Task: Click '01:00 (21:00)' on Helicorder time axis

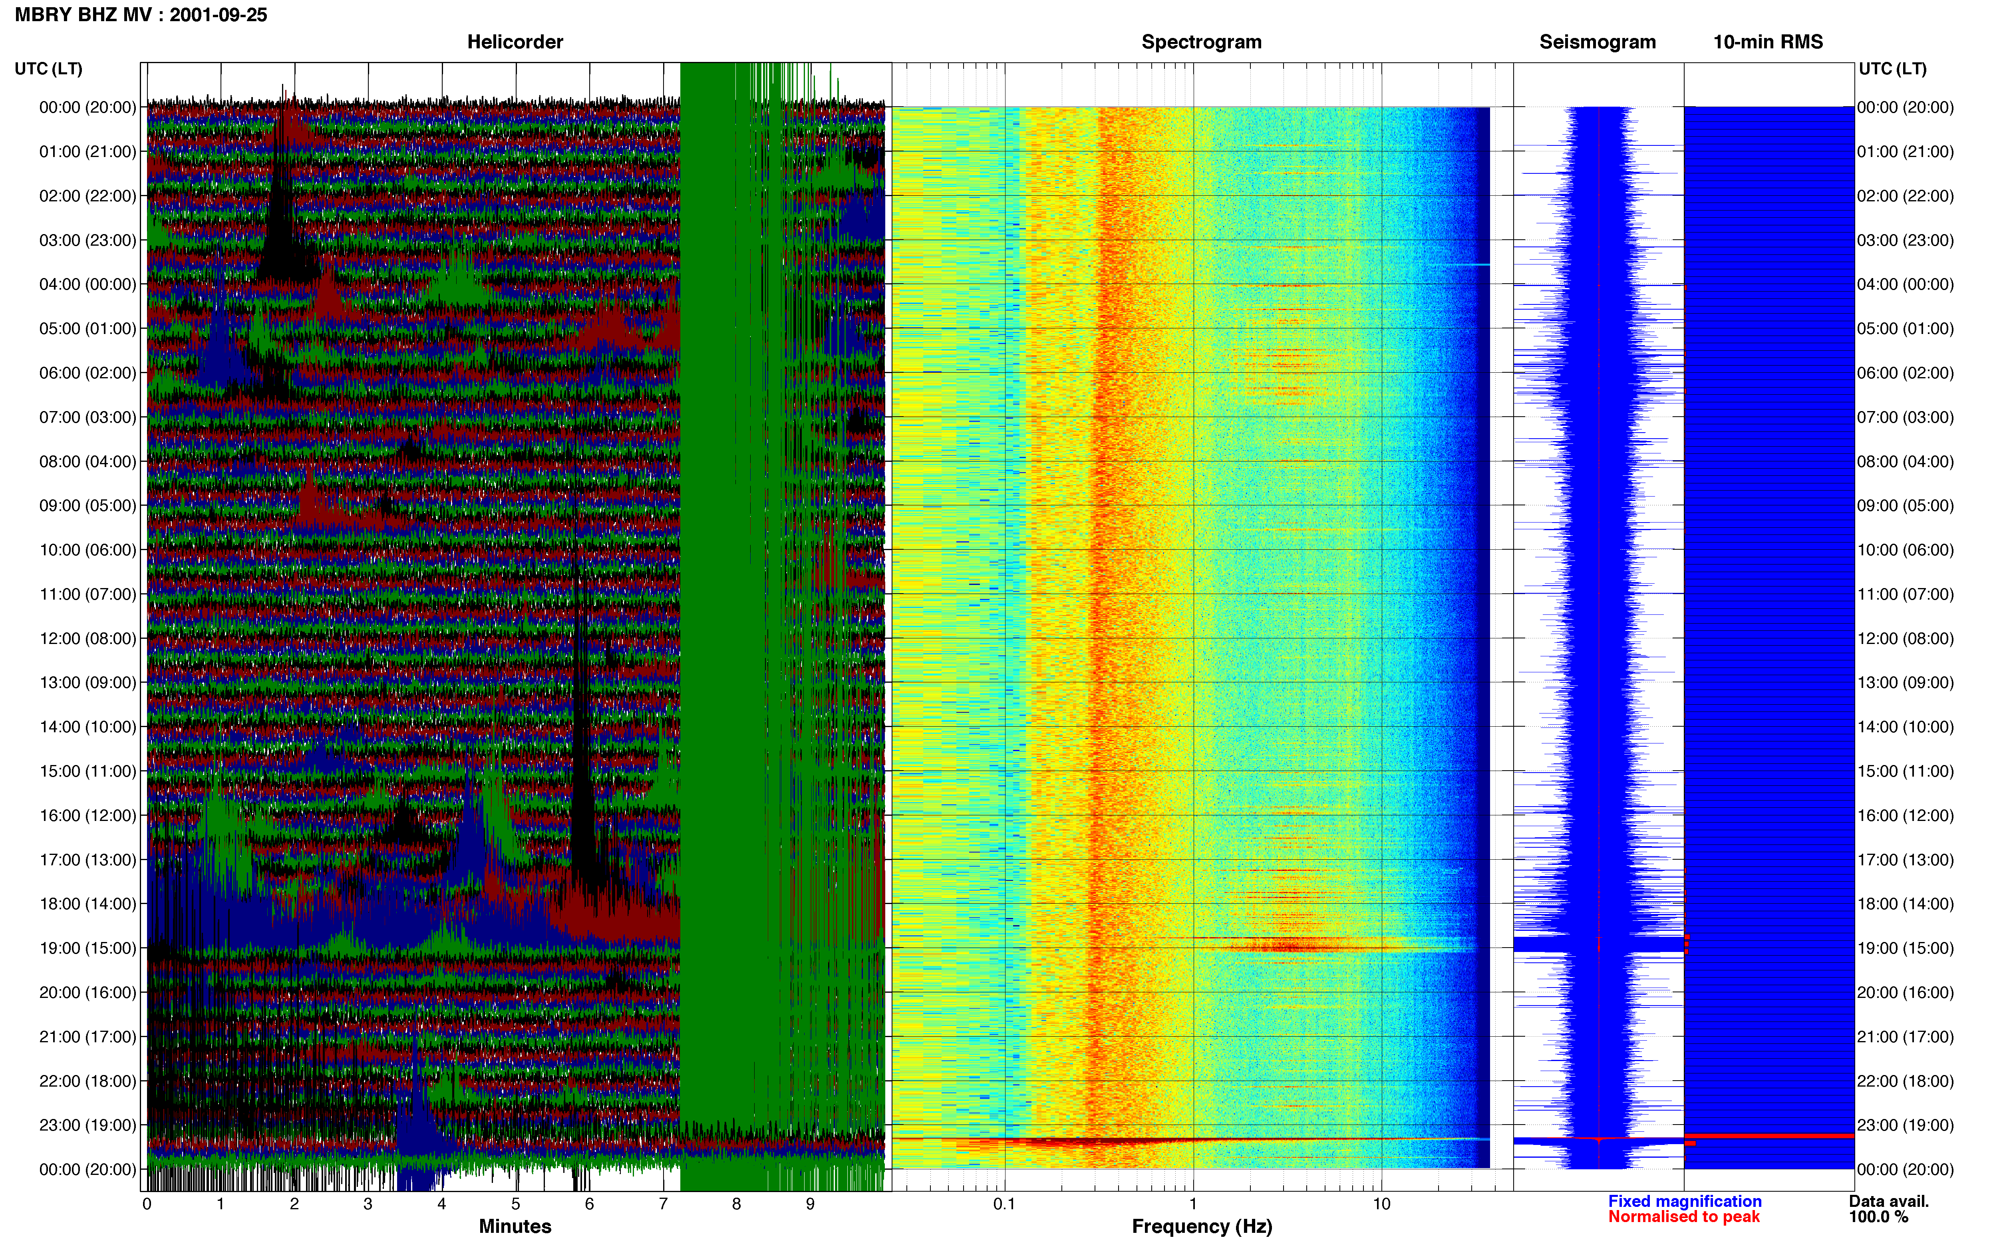Action: pyautogui.click(x=88, y=152)
